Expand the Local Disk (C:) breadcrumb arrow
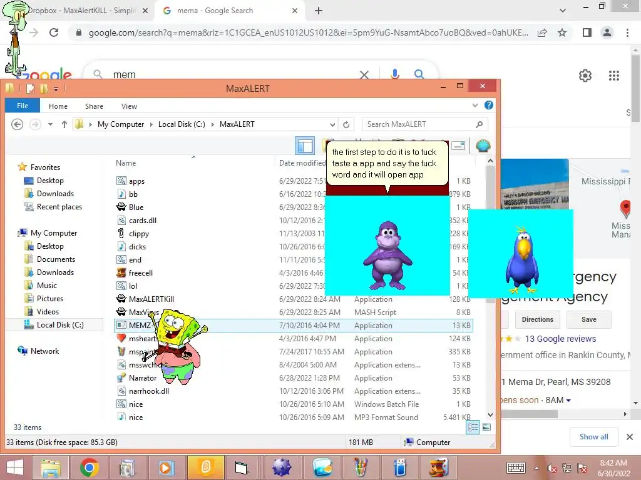Image resolution: width=641 pixels, height=480 pixels. [x=212, y=124]
